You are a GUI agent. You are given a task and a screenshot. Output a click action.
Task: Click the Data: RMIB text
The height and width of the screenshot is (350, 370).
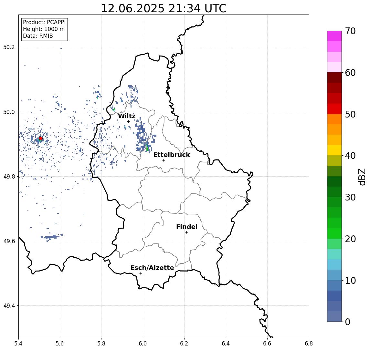pyautogui.click(x=38, y=36)
